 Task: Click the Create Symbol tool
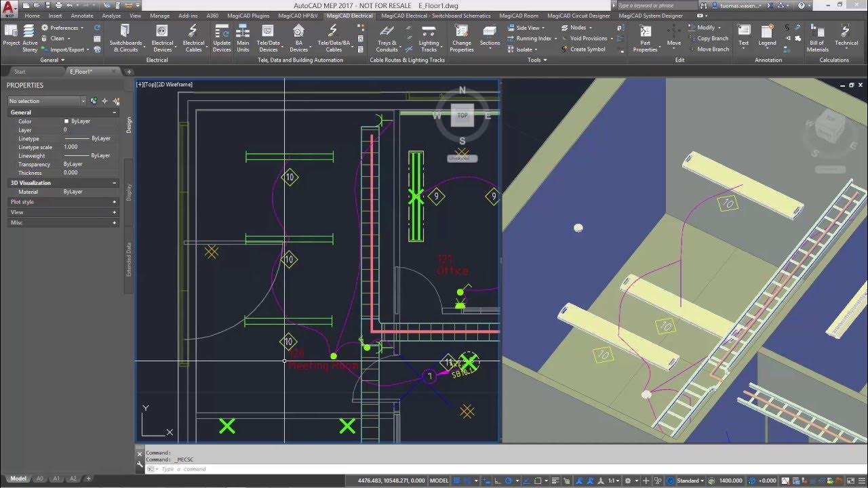click(583, 49)
